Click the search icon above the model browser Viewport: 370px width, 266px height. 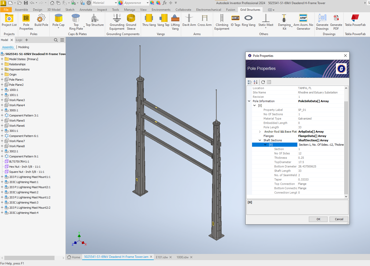tap(56, 40)
